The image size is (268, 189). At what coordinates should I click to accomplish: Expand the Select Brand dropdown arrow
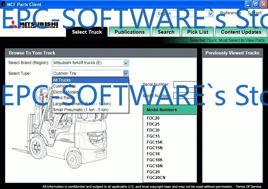[126, 63]
